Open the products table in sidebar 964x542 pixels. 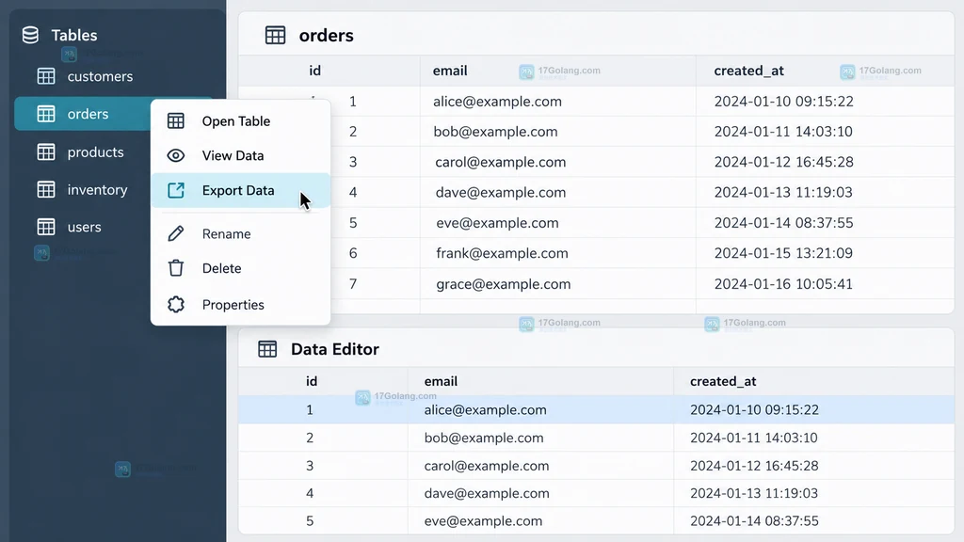83,151
